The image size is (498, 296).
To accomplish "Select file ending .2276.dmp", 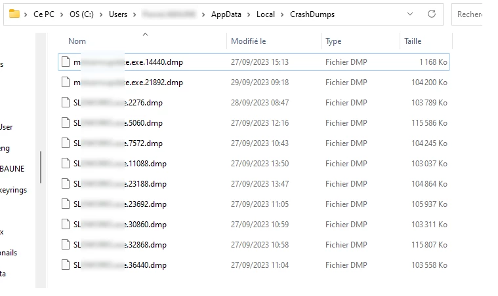I will [x=254, y=103].
